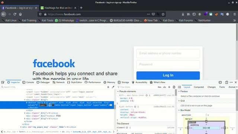Click the padlock site security icon
Image resolution: width=238 pixels, height=134 pixels.
pyautogui.click(x=45, y=14)
